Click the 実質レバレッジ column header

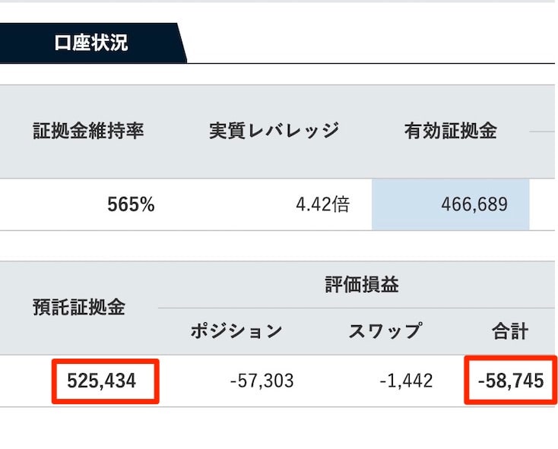tap(274, 131)
